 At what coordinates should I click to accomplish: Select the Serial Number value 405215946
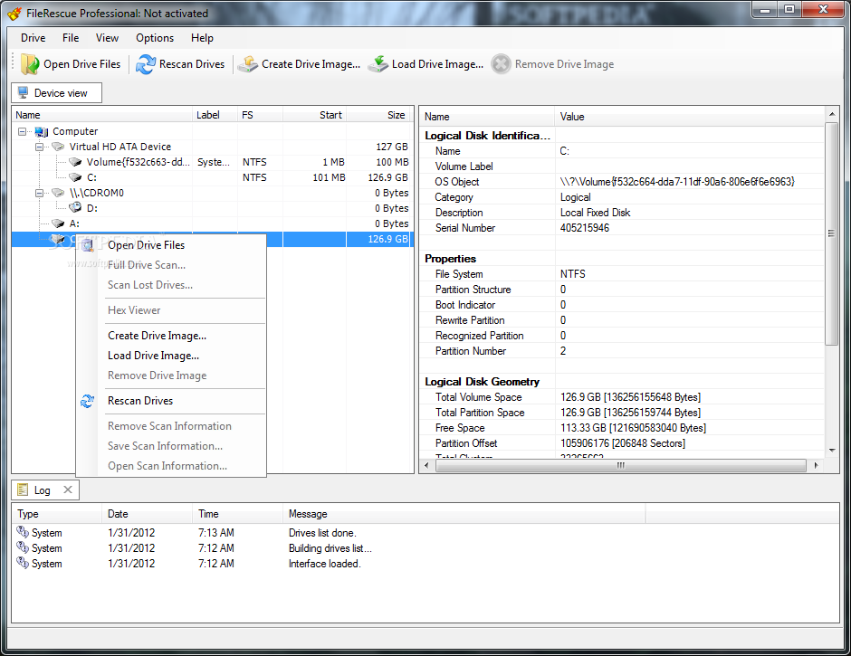tap(585, 228)
